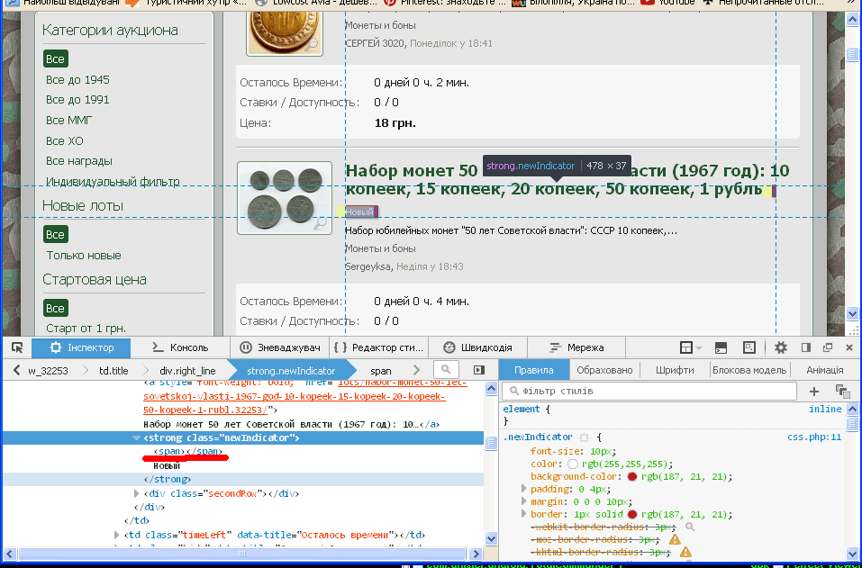Focus the Фільтр стилів filter field
Image resolution: width=862 pixels, height=568 pixels.
[649, 391]
